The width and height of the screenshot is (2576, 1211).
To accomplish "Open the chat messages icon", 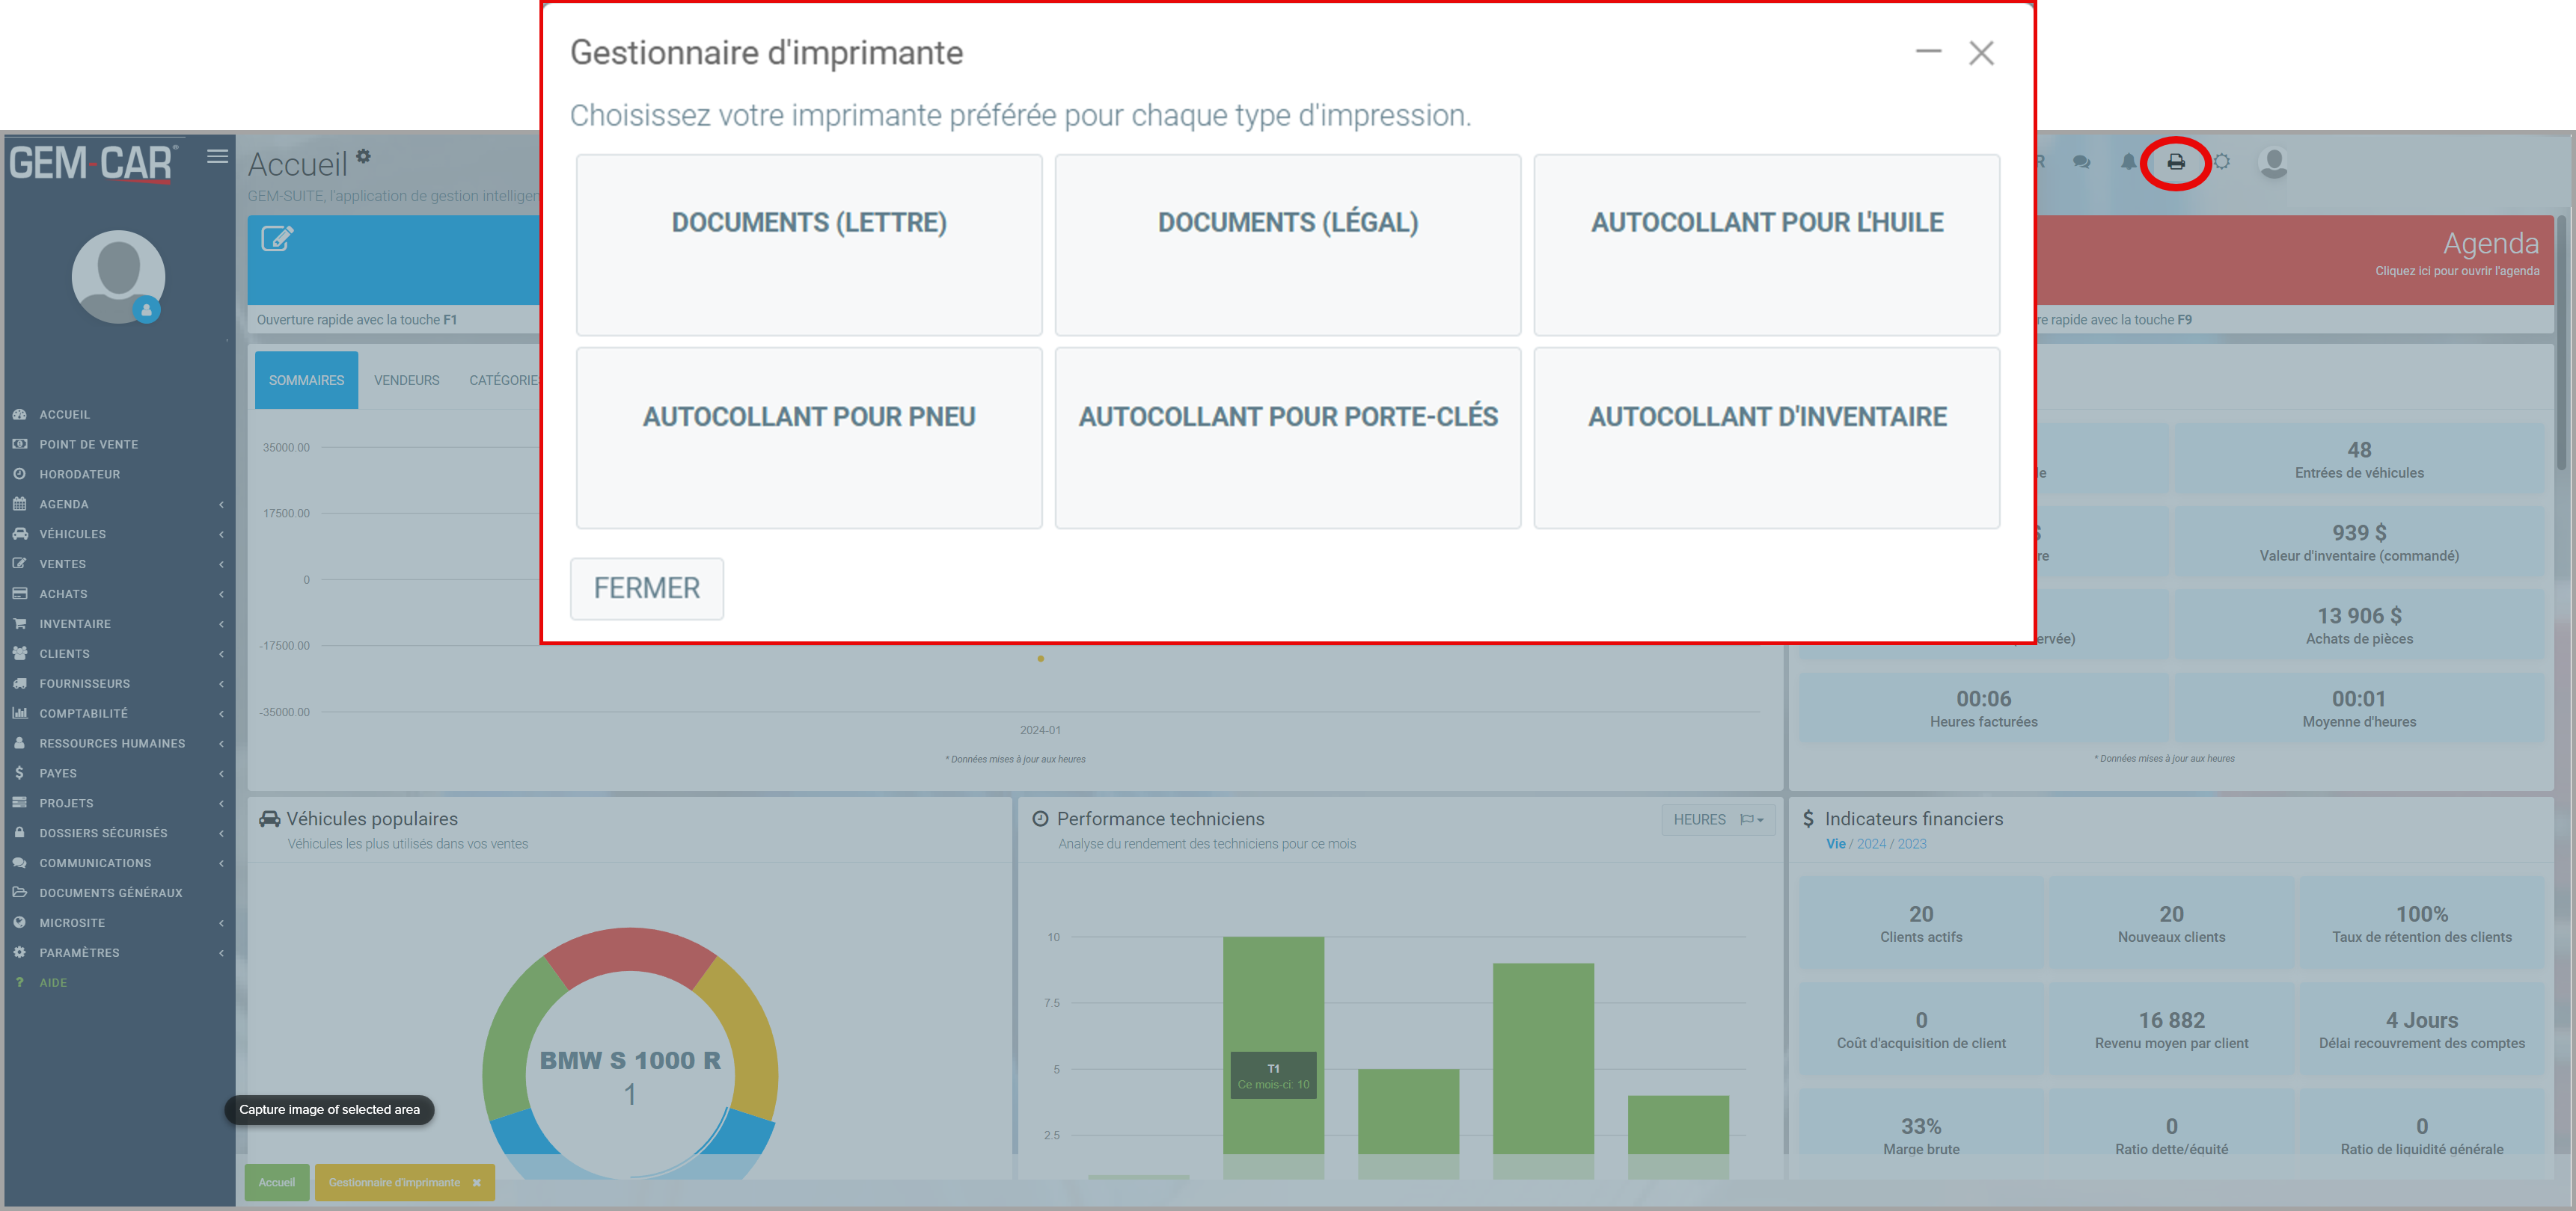I will [2081, 162].
